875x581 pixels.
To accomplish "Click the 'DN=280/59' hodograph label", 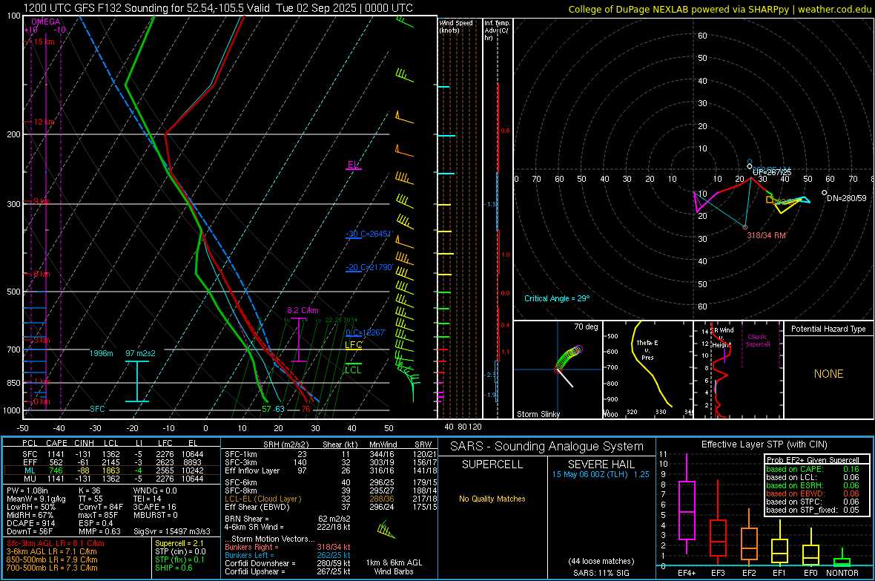I will [x=847, y=198].
